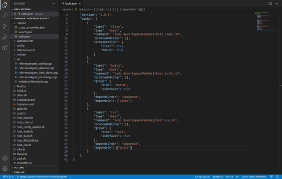Open the Run and Debug view icon
This screenshot has width=282, height=179.
pyautogui.click(x=5, y=37)
